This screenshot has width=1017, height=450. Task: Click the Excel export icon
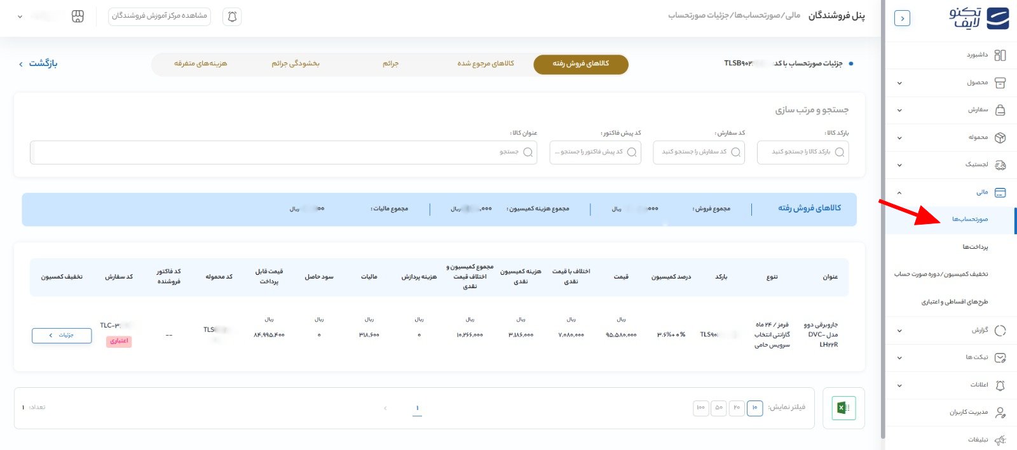(x=843, y=407)
